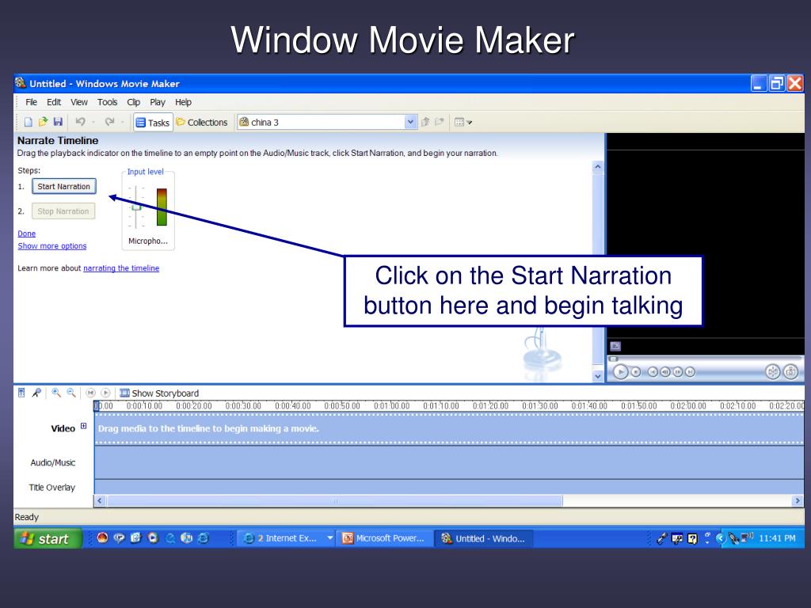811x608 pixels.
Task: Open the View menu
Action: (x=79, y=102)
